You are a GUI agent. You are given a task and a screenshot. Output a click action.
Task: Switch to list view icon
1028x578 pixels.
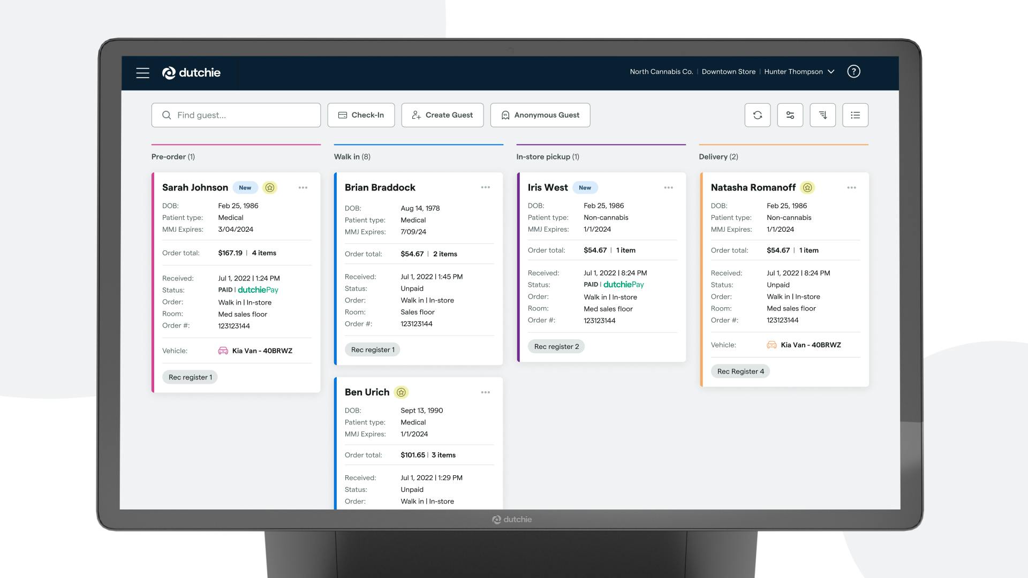(x=855, y=115)
